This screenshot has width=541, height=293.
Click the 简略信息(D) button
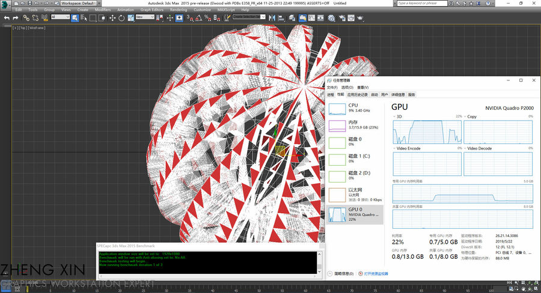[341, 274]
